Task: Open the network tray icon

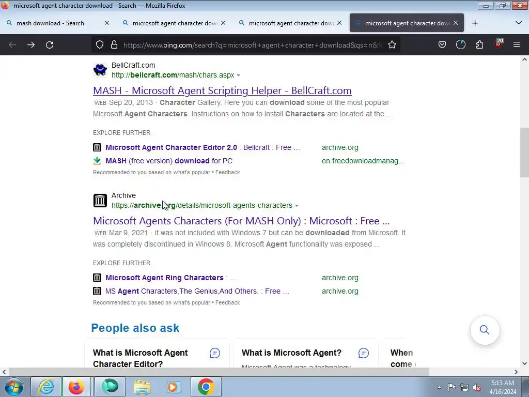Action: click(464, 387)
